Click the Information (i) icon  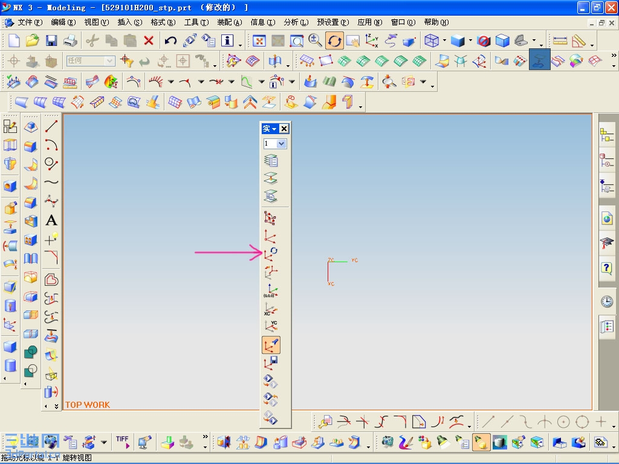tap(227, 40)
